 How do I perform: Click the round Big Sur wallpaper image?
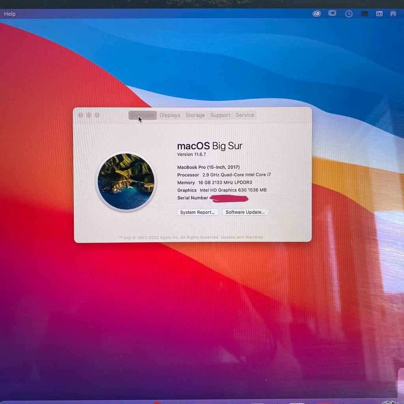click(x=125, y=181)
